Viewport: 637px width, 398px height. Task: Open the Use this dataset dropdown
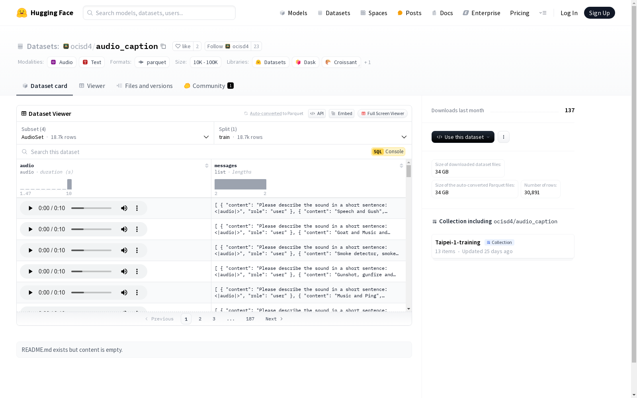point(463,137)
